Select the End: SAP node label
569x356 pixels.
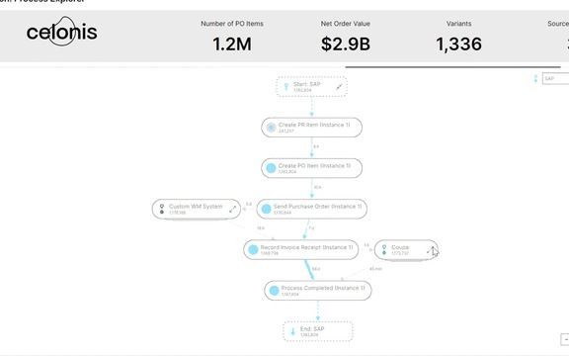pyautogui.click(x=312, y=328)
